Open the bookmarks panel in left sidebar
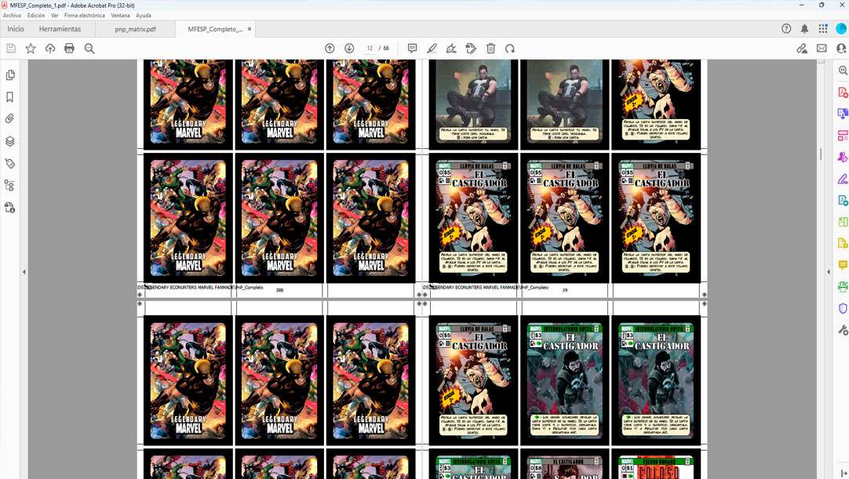This screenshot has height=479, width=849. [9, 97]
